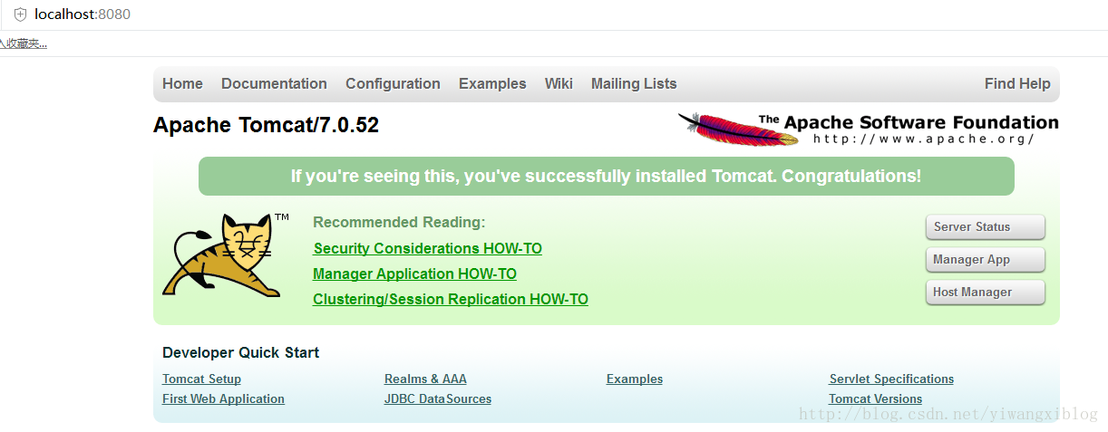Open Examples link under Developer Quick Start
The width and height of the screenshot is (1108, 432).
click(x=635, y=379)
